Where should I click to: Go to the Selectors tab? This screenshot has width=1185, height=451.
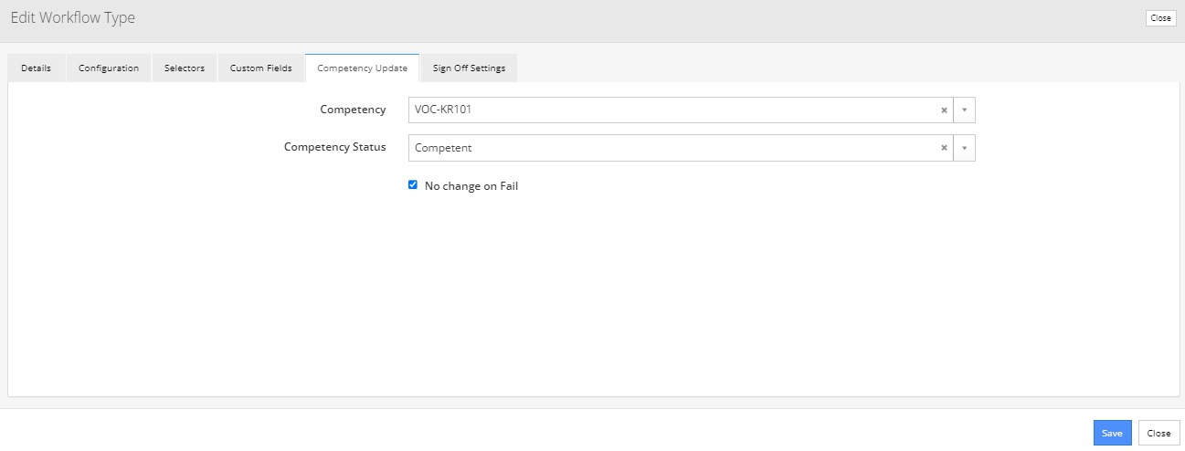tap(185, 68)
